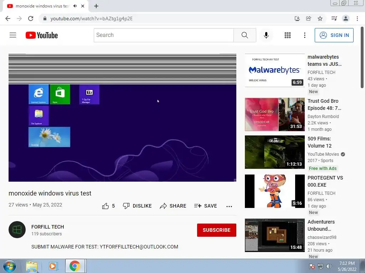Click the SHARE button
365x273 pixels.
173,206
